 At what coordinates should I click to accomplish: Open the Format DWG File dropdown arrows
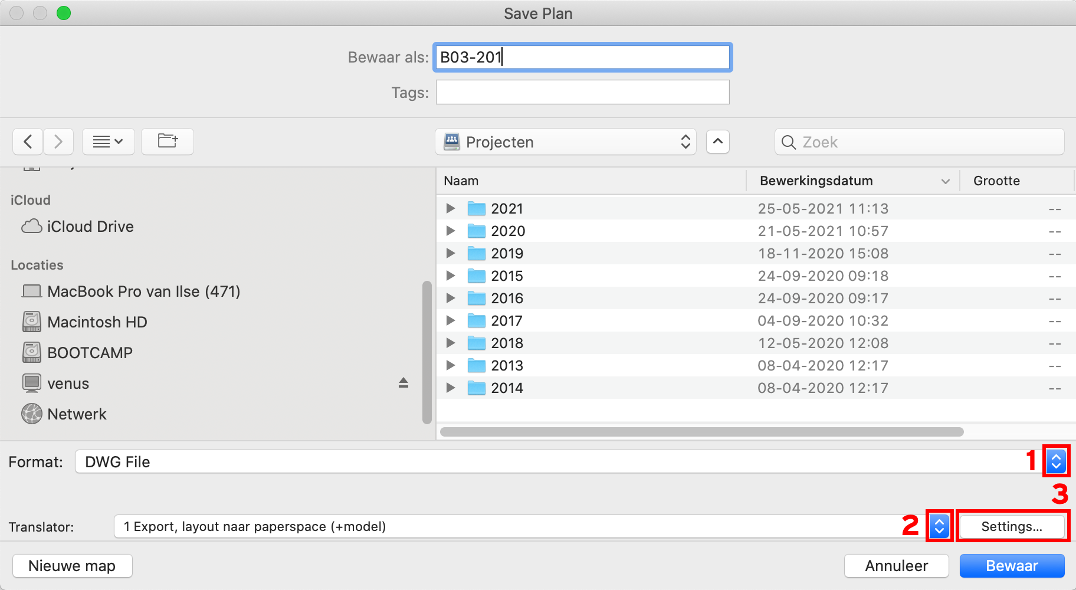pos(1056,461)
